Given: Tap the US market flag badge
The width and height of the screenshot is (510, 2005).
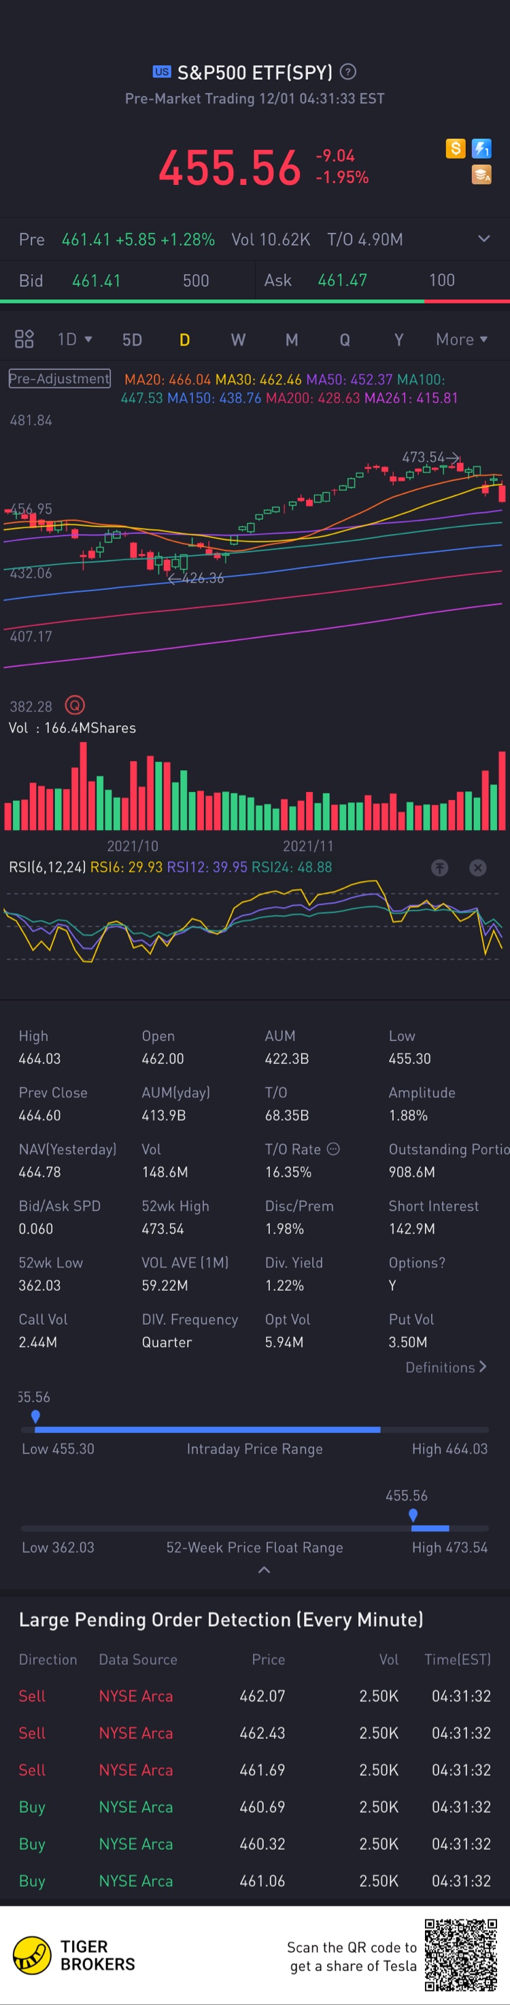Looking at the screenshot, I should click(x=162, y=71).
